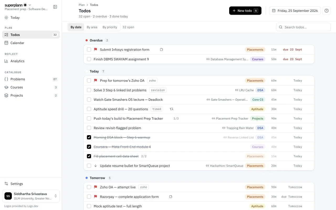This screenshot has width=336, height=210.
Task: Click the calendar icon in the date button
Action: coord(274,11)
